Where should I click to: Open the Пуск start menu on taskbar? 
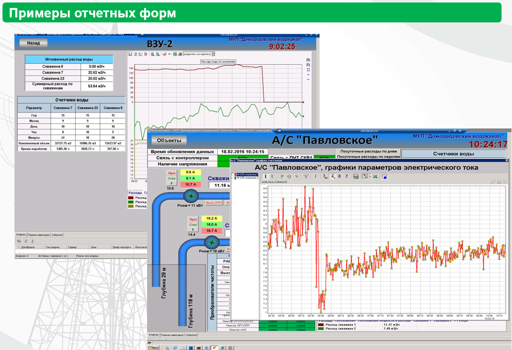(x=154, y=348)
